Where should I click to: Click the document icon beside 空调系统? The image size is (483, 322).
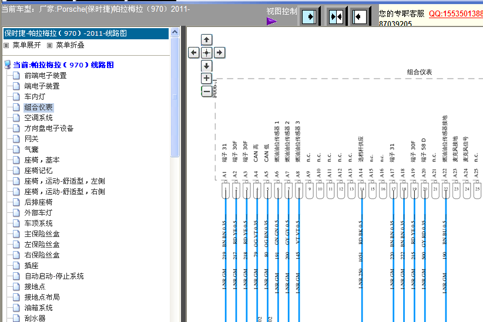pyautogui.click(x=16, y=118)
